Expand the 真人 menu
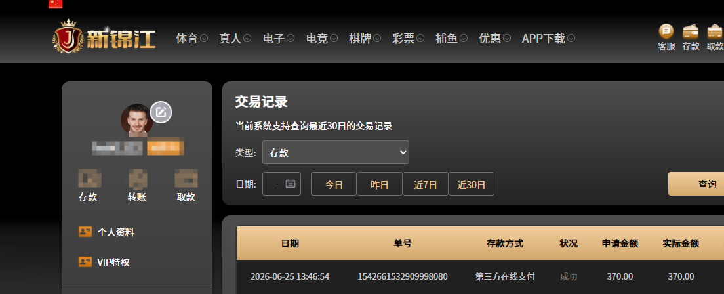Screen dimensions: 724x294 coord(235,38)
